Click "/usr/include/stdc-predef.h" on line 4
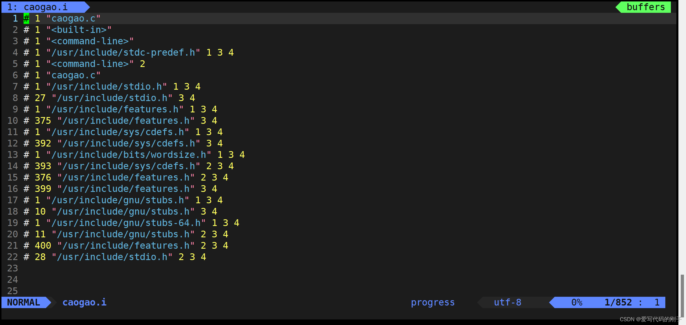 click(x=123, y=52)
